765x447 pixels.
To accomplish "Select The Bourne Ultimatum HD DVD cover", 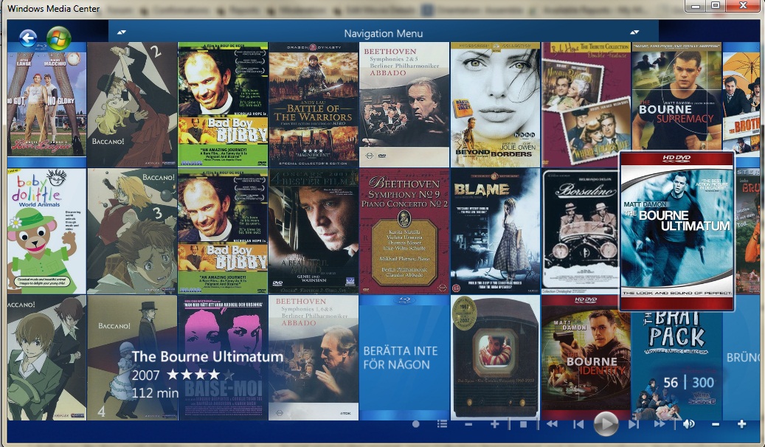I will point(676,231).
